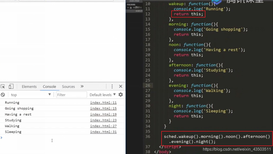Click line number 36 in the gutter
The width and height of the screenshot is (273, 154).
tap(148, 137)
